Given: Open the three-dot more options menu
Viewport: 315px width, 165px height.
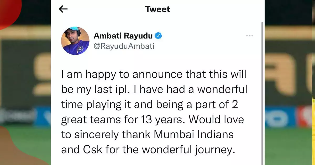Looking at the screenshot, I should tap(249, 35).
